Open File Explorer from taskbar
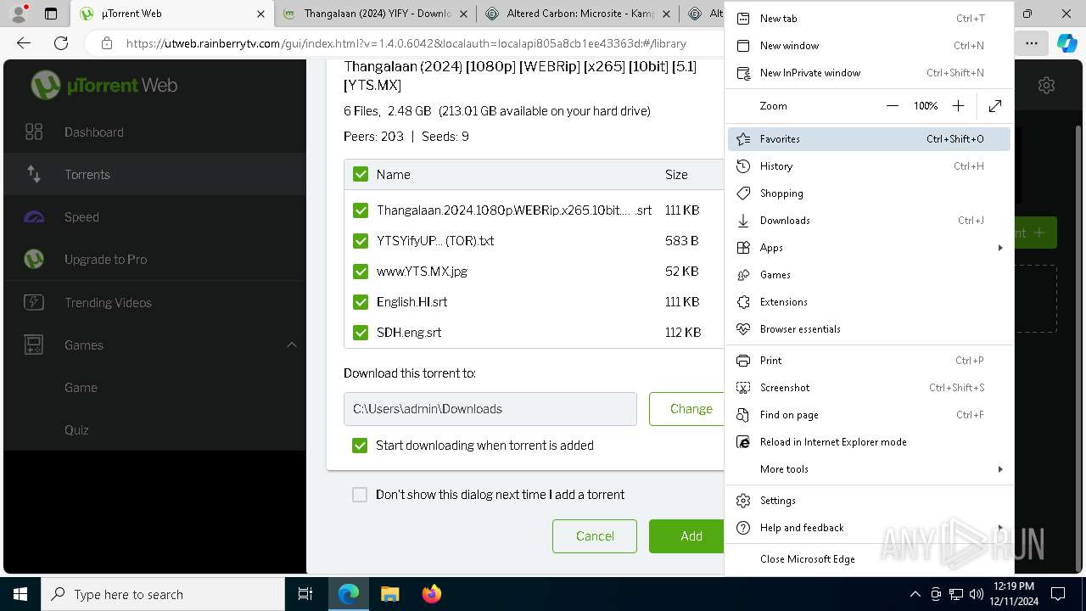 pos(390,594)
